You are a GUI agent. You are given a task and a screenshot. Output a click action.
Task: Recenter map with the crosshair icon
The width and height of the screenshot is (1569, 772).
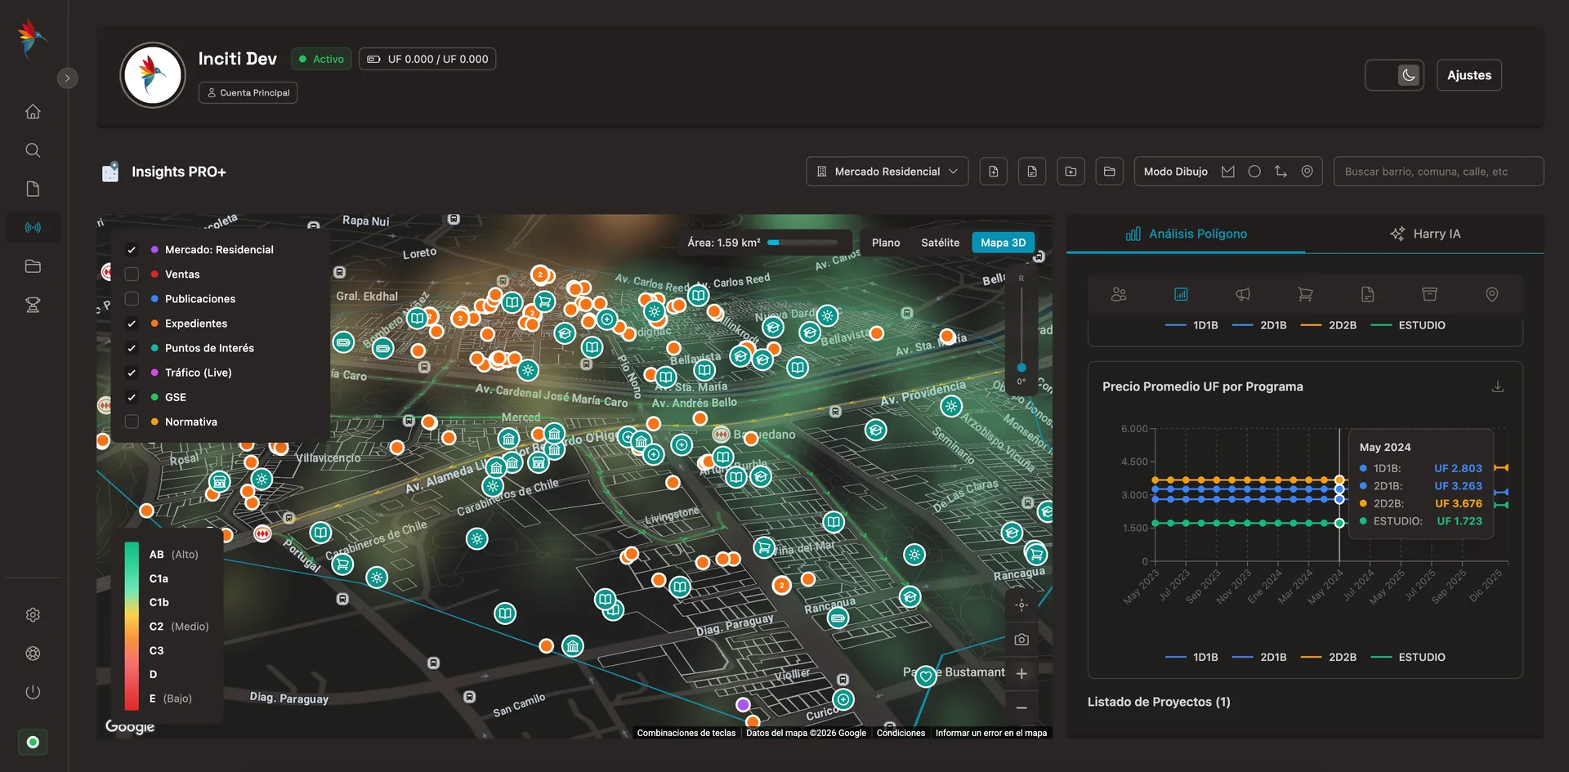tap(1021, 605)
